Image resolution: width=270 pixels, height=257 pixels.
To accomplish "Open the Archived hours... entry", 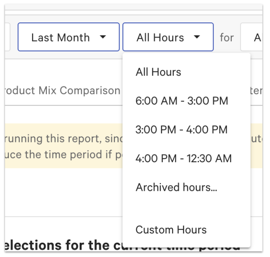I will pyautogui.click(x=176, y=187).
